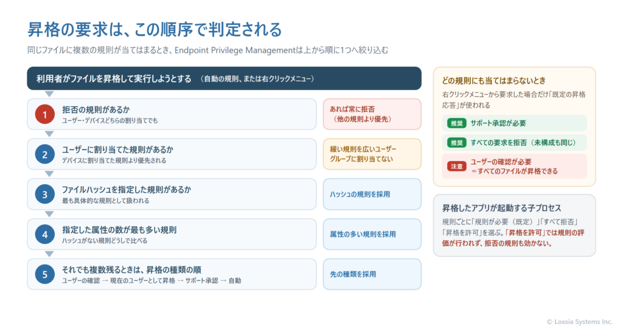Click the blue number 3 circle
This screenshot has width=623, height=332.
tap(45, 194)
